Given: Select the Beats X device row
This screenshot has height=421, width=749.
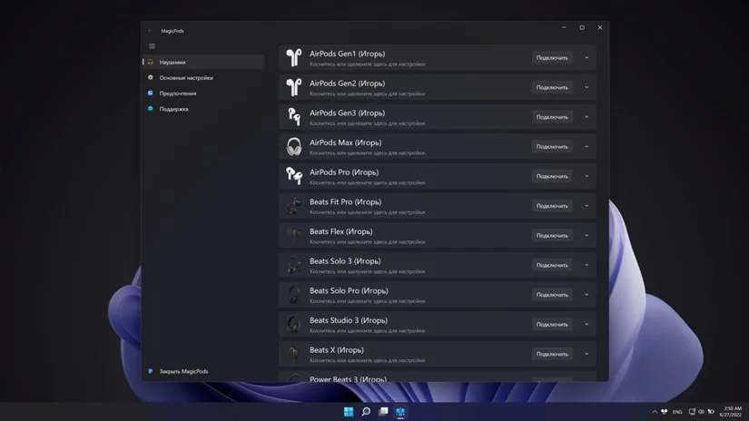Looking at the screenshot, I should click(x=409, y=354).
